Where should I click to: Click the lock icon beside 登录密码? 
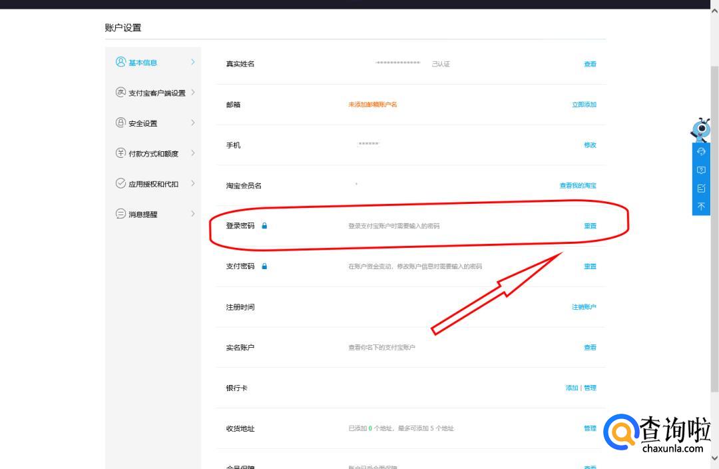264,226
